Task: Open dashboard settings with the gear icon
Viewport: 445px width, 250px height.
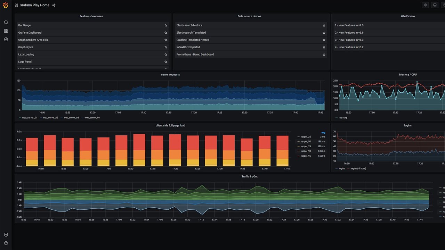Action: pos(425,5)
